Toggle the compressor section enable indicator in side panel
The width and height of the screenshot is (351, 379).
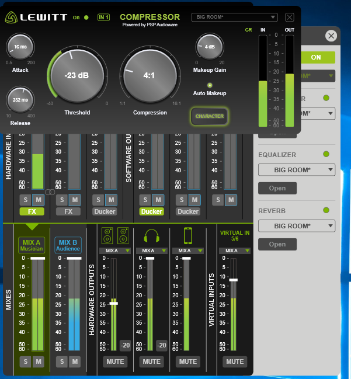pyautogui.click(x=326, y=98)
